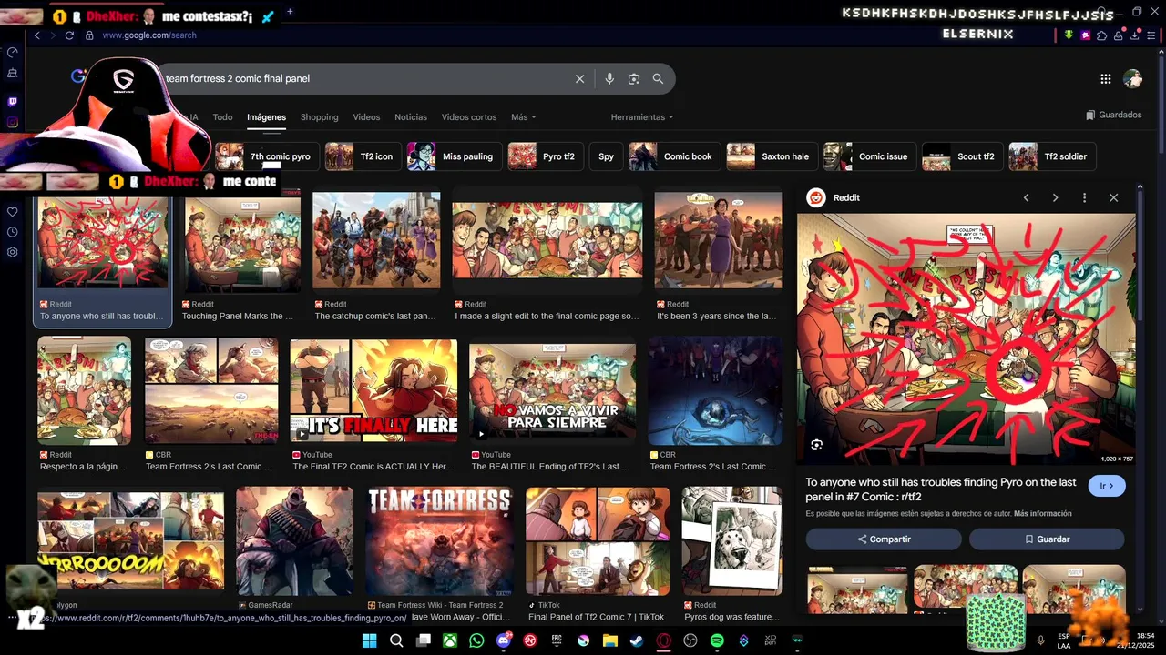Select the Imágenes tab

tap(266, 117)
